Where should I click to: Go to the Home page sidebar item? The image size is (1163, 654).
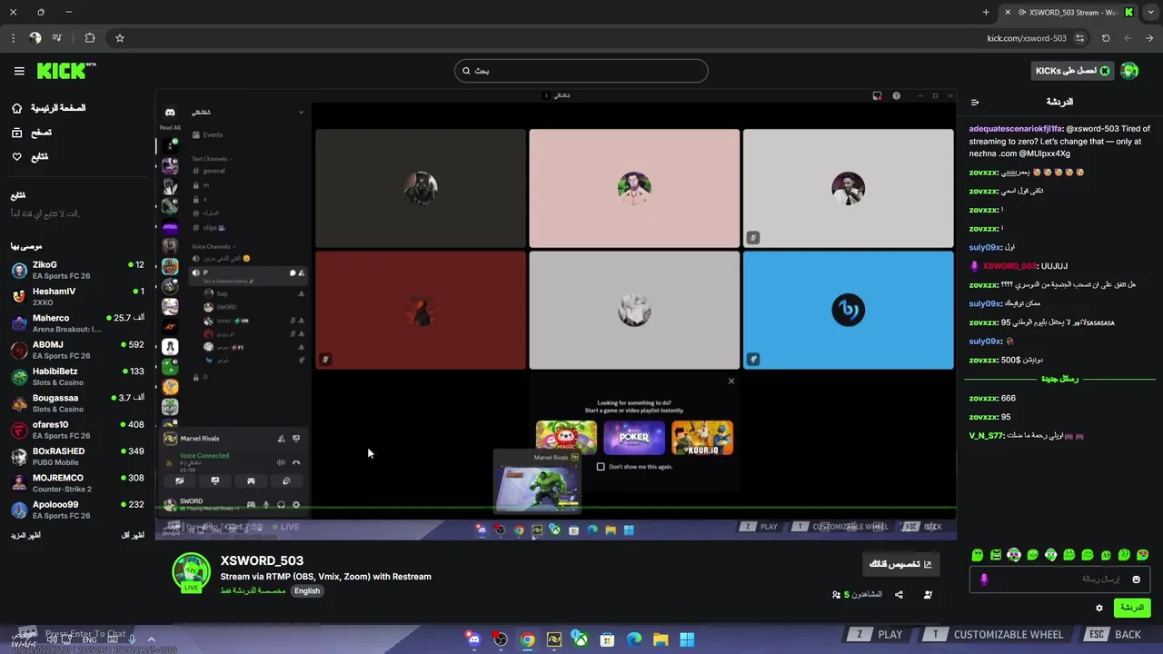(48, 108)
